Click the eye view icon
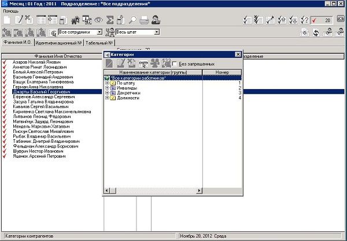The height and width of the screenshot is (241, 347). pos(99,20)
